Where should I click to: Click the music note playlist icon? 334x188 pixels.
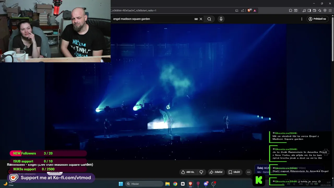[x=304, y=10]
